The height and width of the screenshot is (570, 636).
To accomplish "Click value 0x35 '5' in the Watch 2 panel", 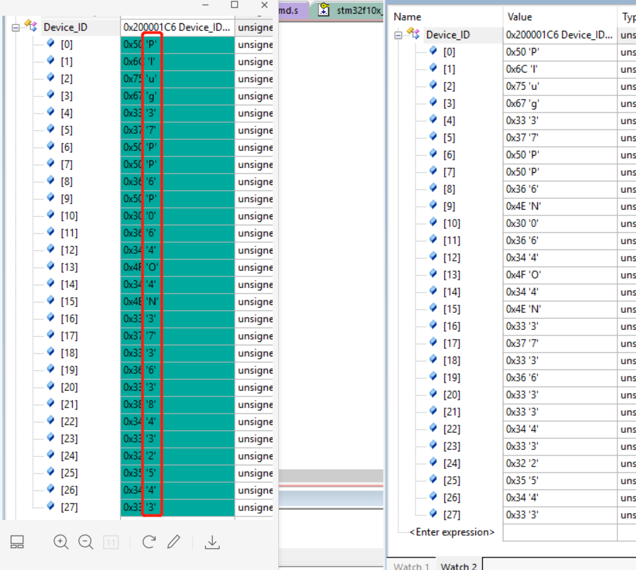I will coord(522,480).
